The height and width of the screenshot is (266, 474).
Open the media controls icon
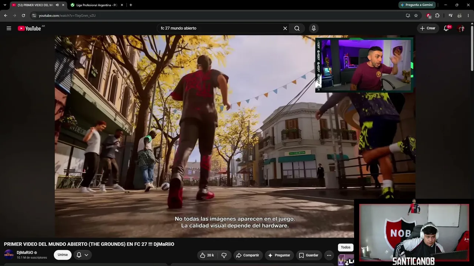pos(450,16)
